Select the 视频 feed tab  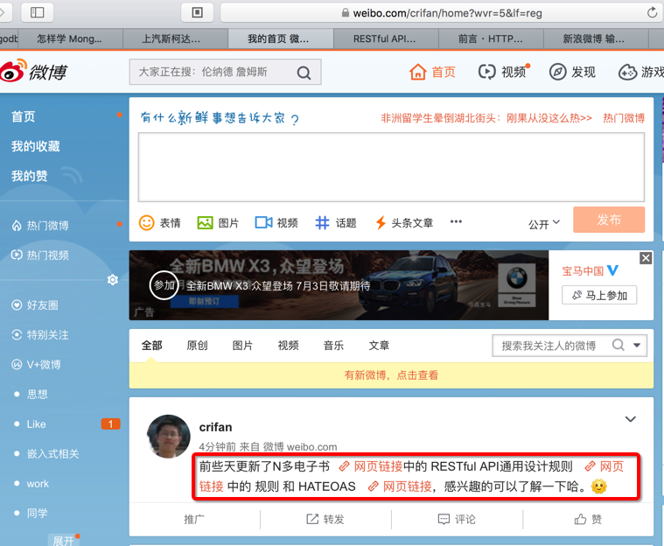[288, 346]
